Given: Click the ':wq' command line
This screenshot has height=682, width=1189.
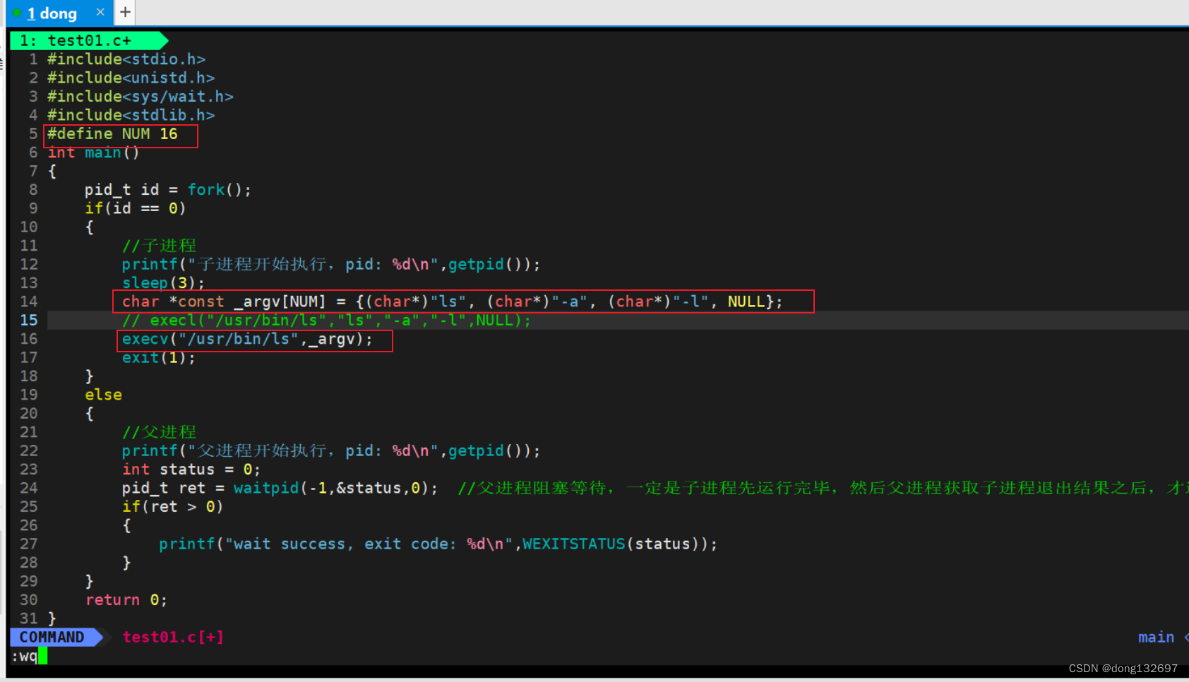Looking at the screenshot, I should (x=24, y=656).
